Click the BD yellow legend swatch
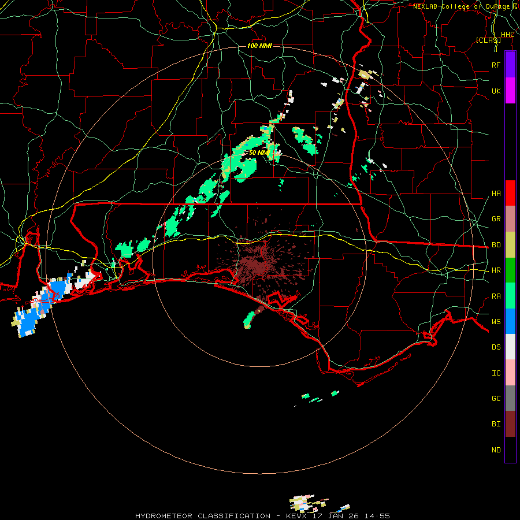Image resolution: width=520 pixels, height=520 pixels. click(x=510, y=245)
